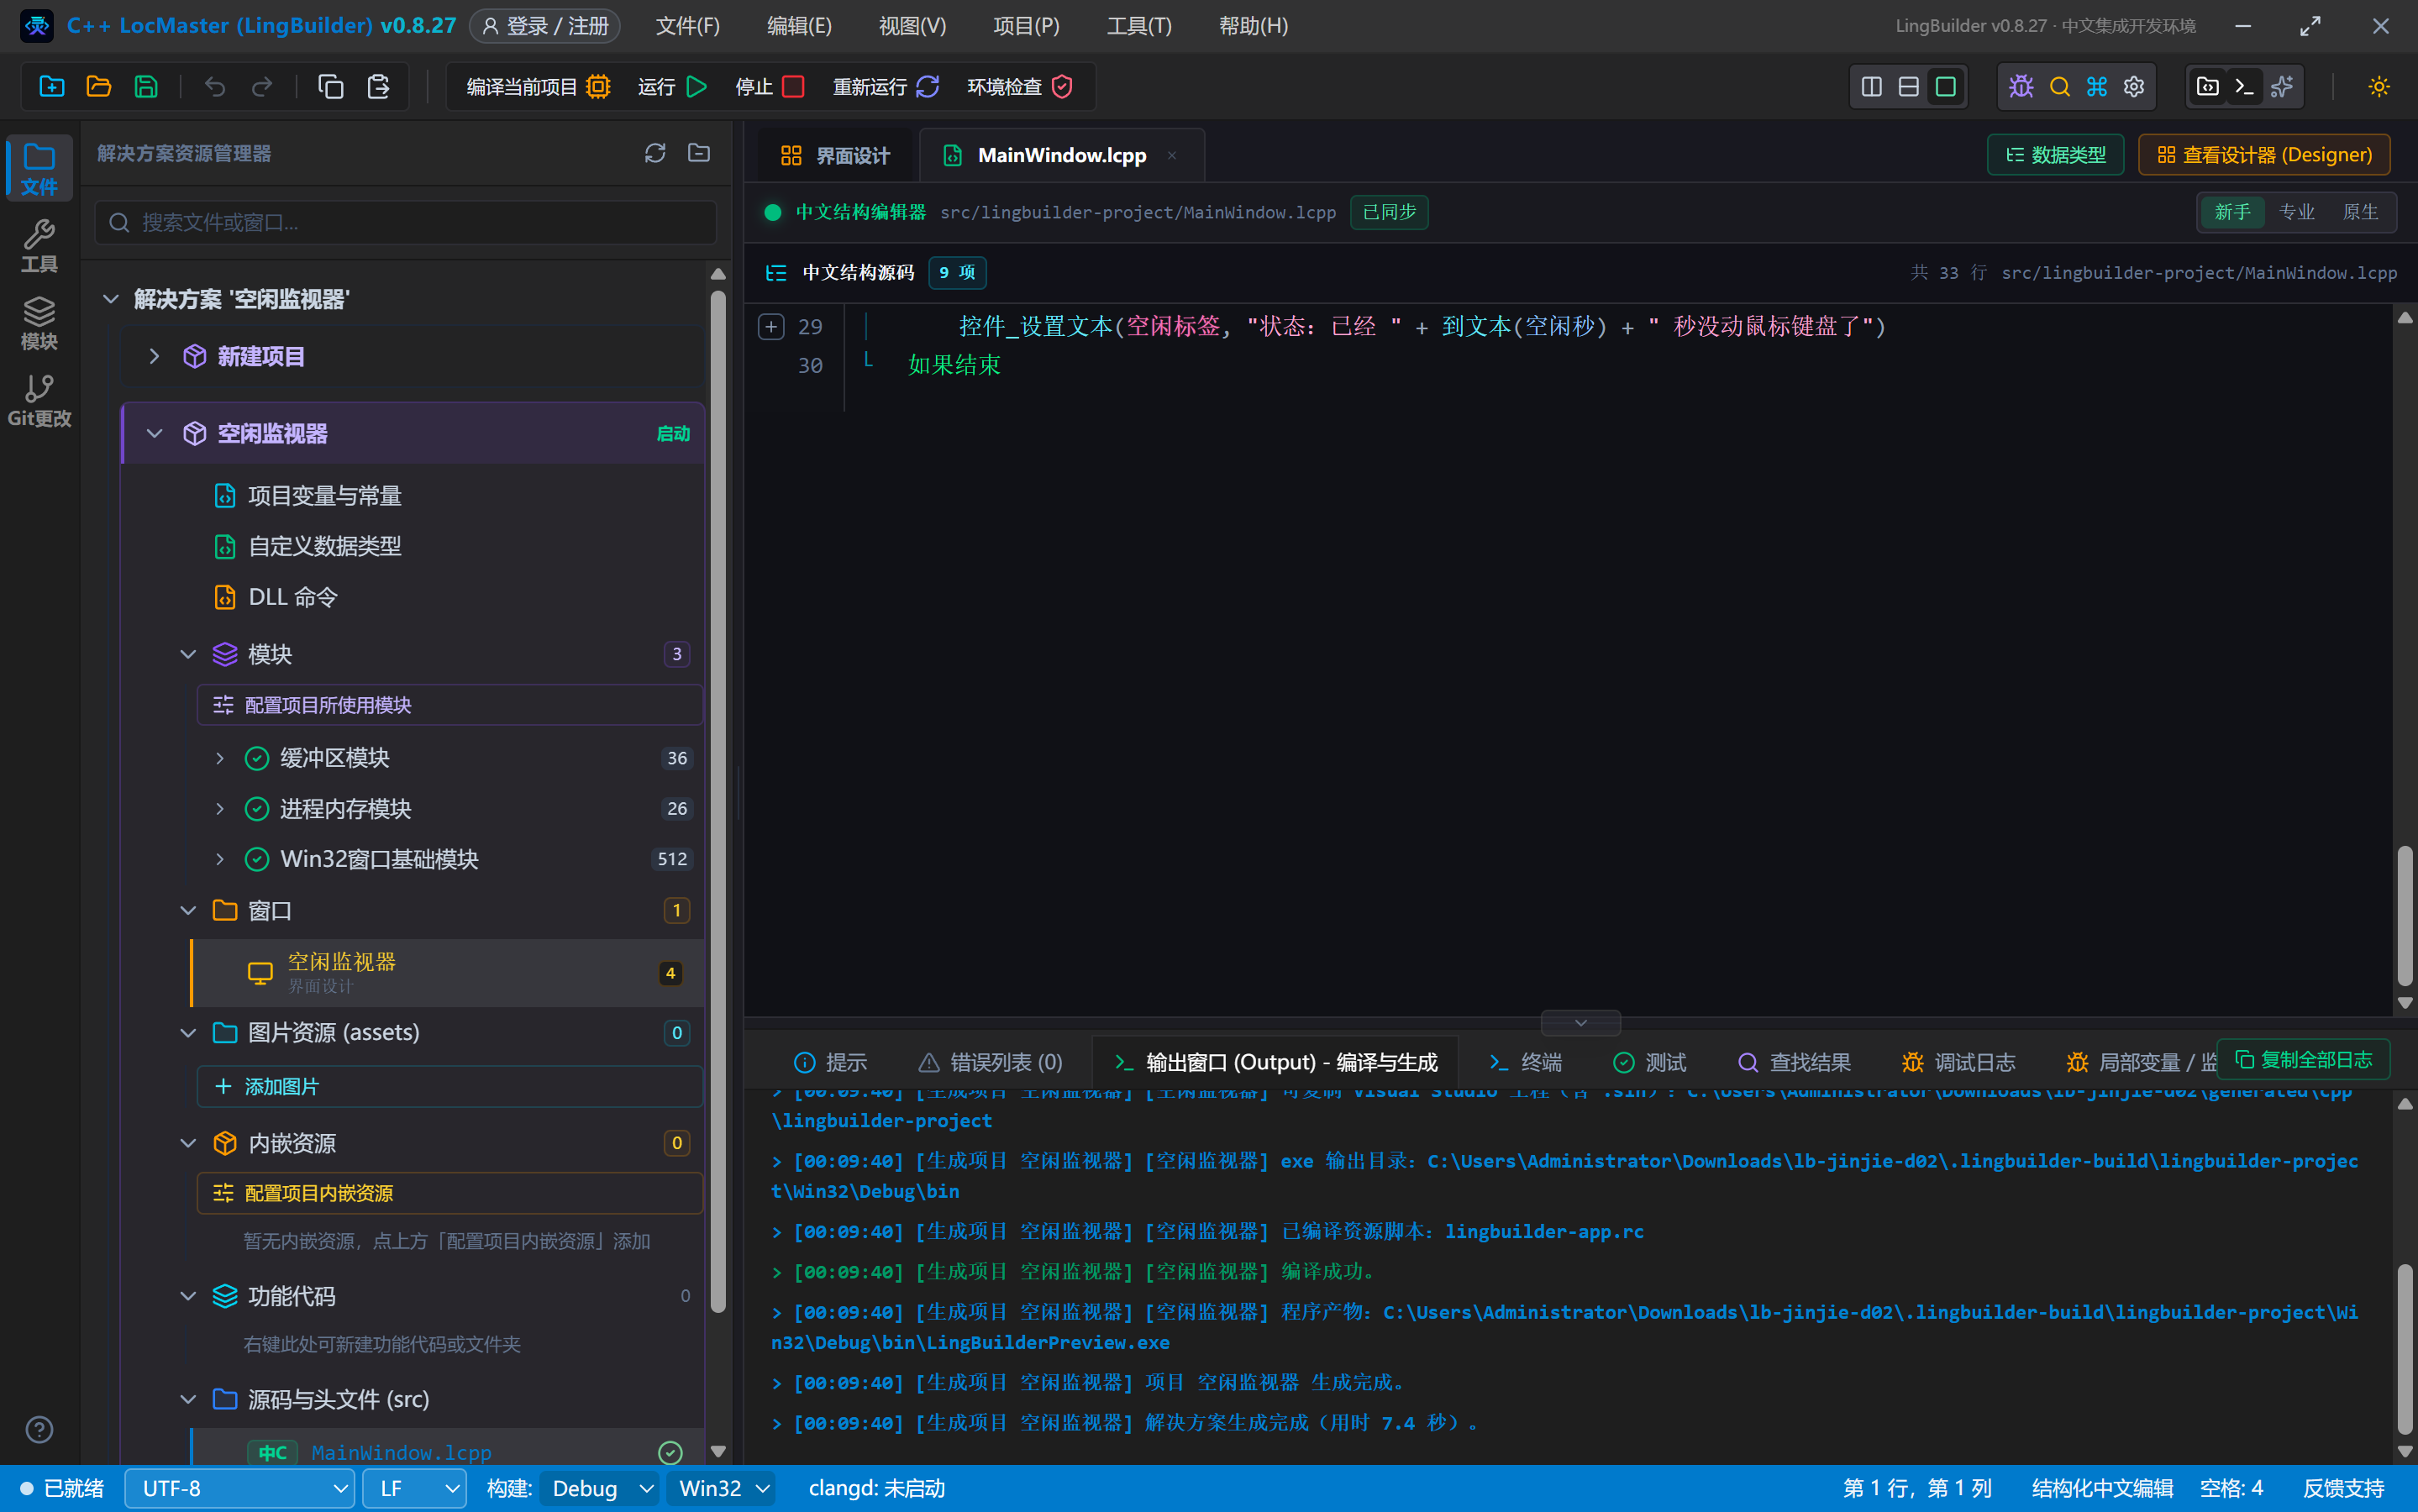Switch to the 界面设计 tab
This screenshot has width=2418, height=1512.
click(834, 155)
